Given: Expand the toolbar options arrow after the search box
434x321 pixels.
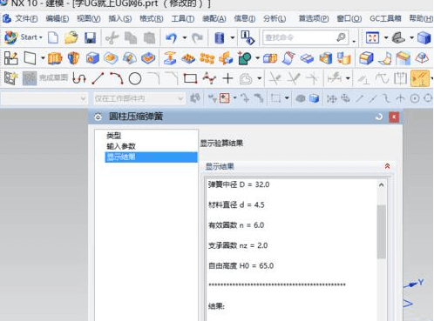Looking at the screenshot, I should (354, 42).
